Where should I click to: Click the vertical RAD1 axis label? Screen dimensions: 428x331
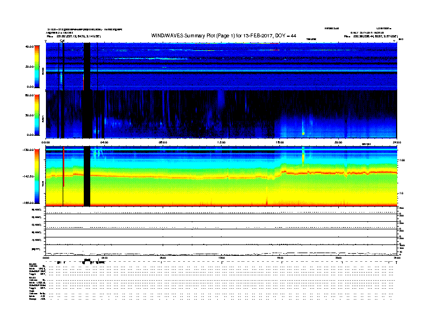[43, 119]
